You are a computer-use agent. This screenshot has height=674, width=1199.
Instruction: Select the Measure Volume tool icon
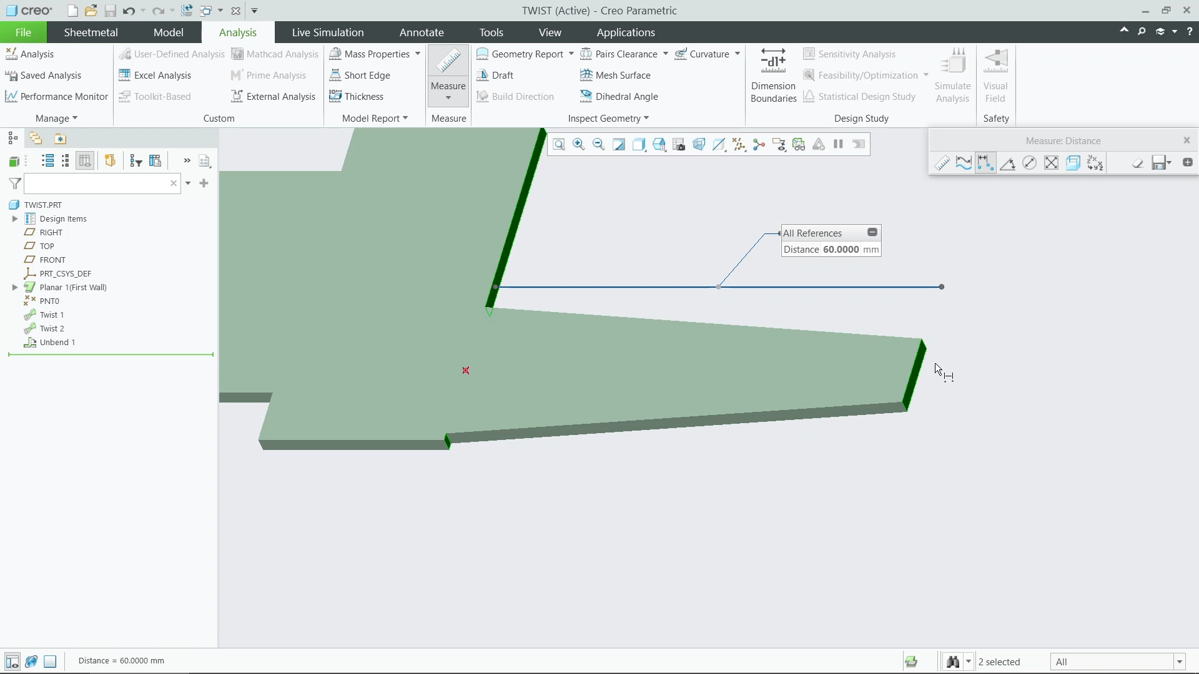[1073, 164]
